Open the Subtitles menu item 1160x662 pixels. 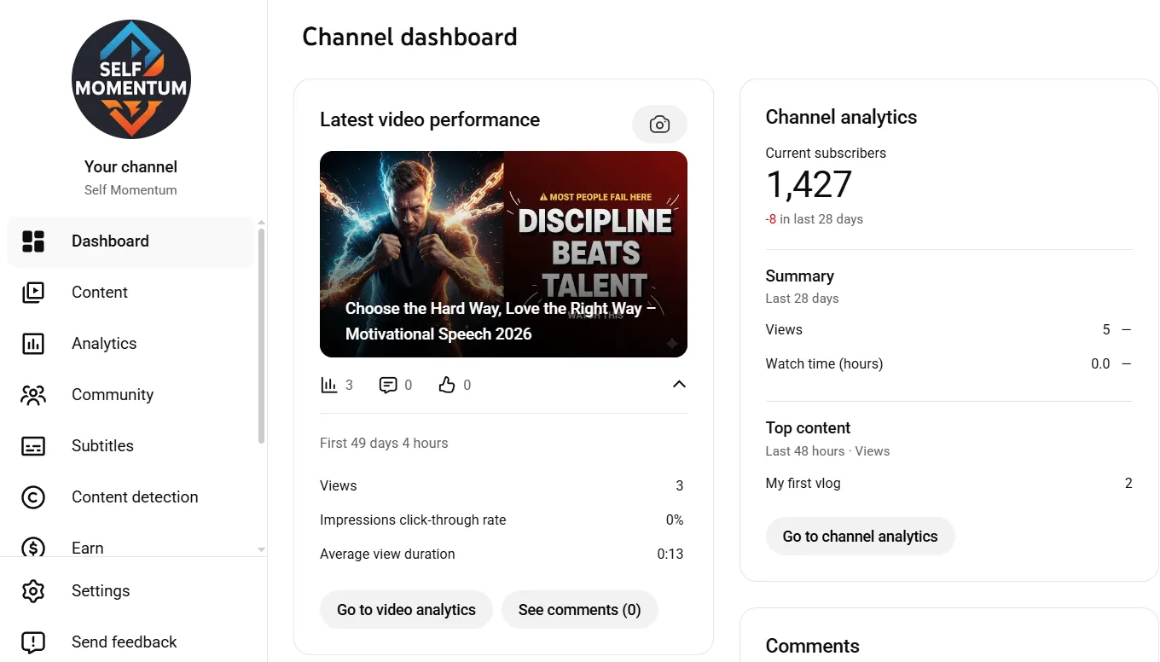(130, 446)
